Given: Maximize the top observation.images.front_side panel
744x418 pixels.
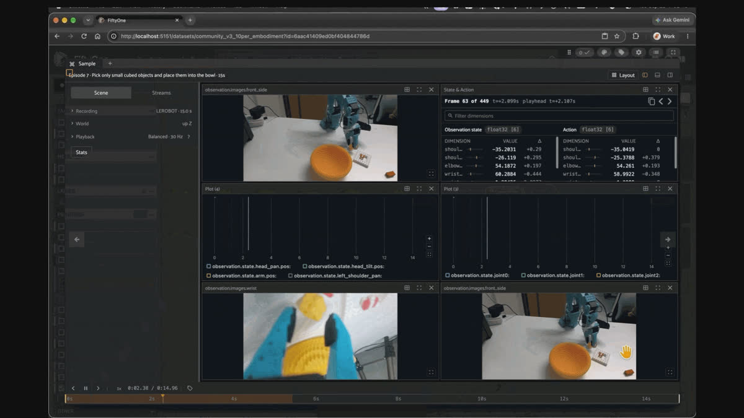Looking at the screenshot, I should pyautogui.click(x=419, y=90).
